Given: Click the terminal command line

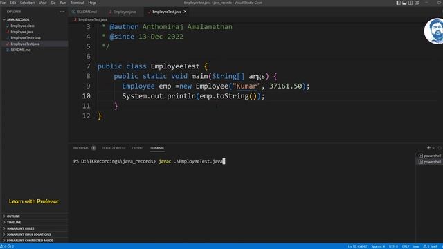Looking at the screenshot, I should (150, 161).
